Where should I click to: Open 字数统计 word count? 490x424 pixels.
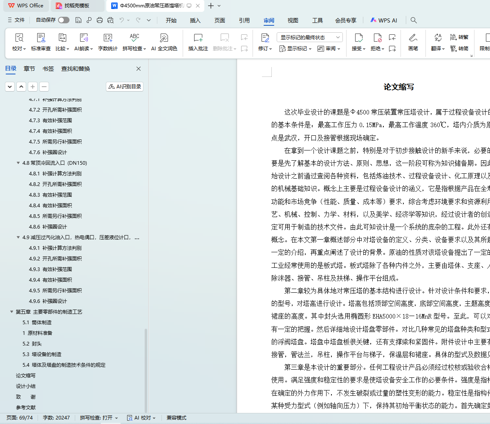coord(108,42)
